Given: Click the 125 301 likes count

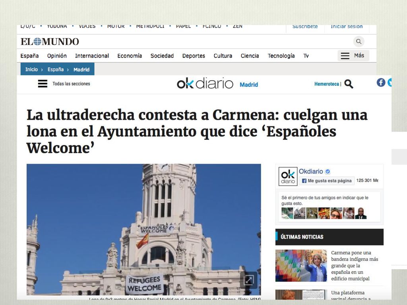Looking at the screenshot, I should coord(367,181).
